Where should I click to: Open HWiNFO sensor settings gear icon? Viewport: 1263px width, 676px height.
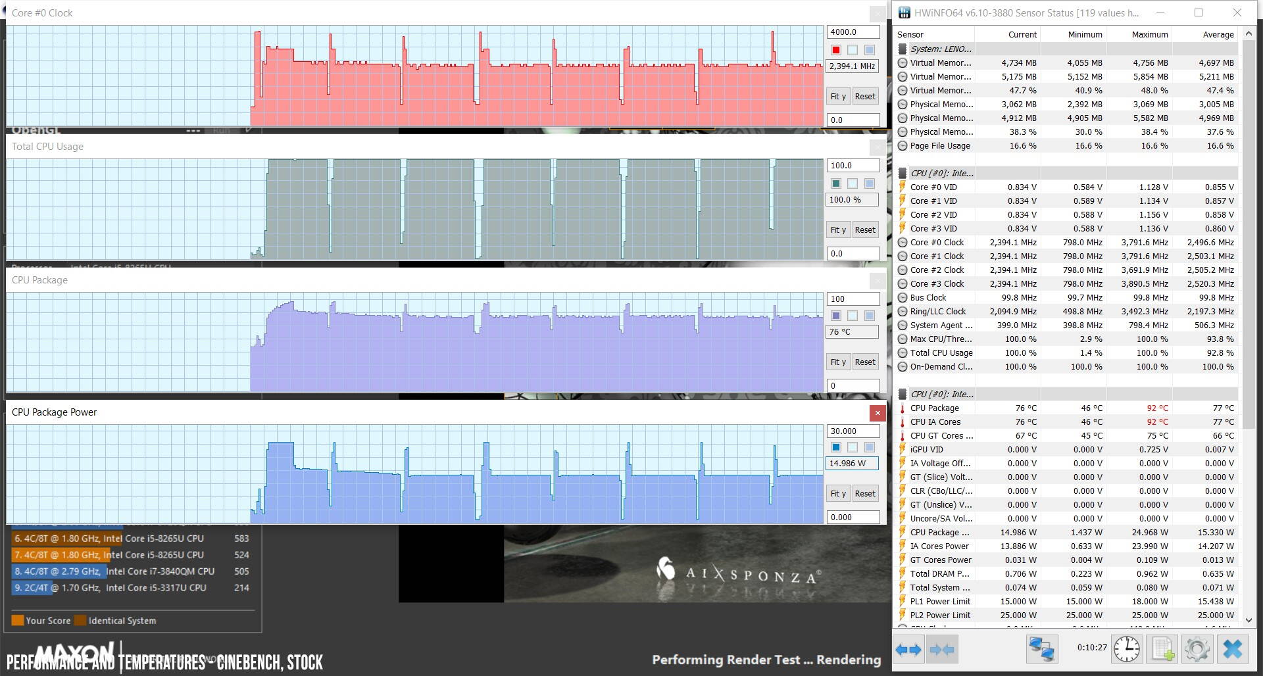click(x=1197, y=649)
